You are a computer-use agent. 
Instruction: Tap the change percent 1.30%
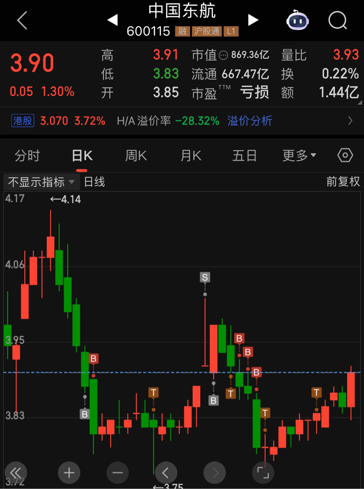coord(58,92)
